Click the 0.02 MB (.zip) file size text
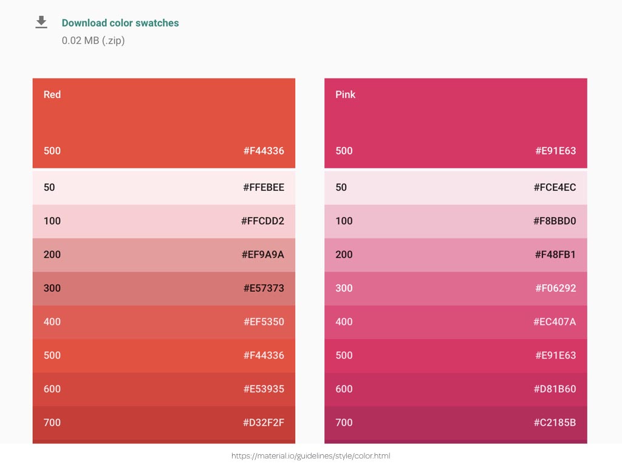Screen dimensions: 622x467 tap(93, 41)
